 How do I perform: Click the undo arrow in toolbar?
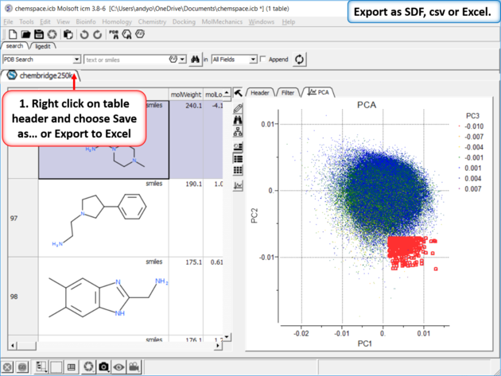pyautogui.click(x=83, y=35)
